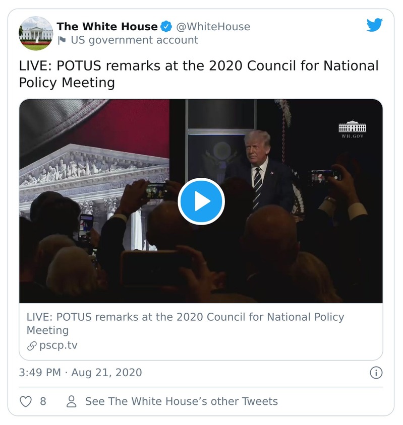
Task: Click the person icon near other Tweets
Action: tap(70, 401)
